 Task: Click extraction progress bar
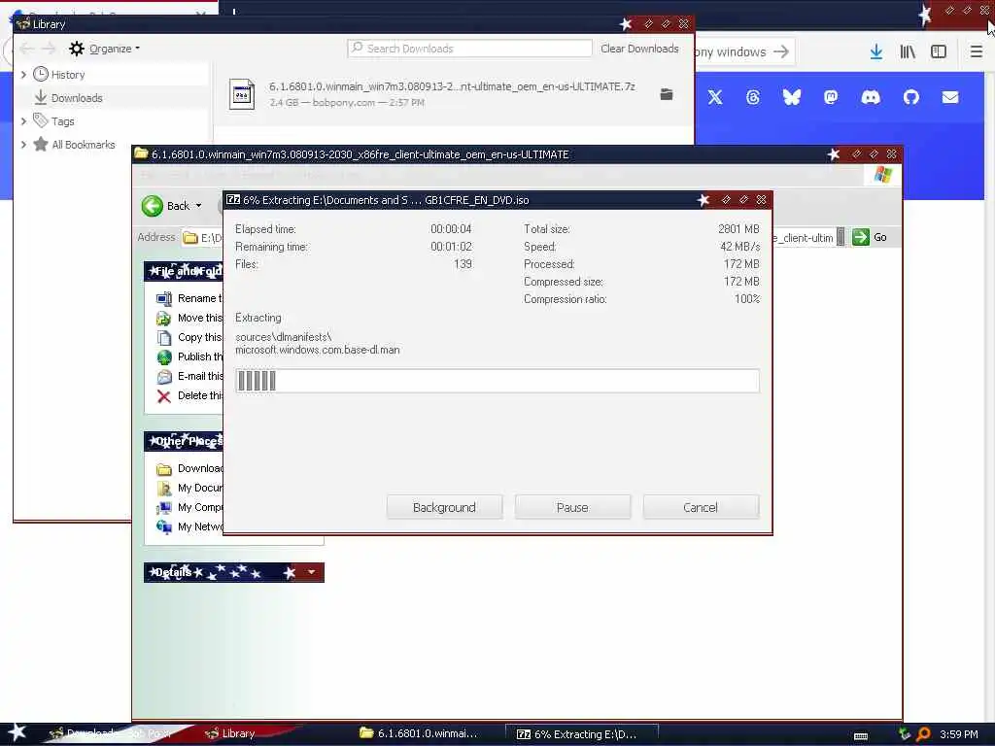coord(497,381)
